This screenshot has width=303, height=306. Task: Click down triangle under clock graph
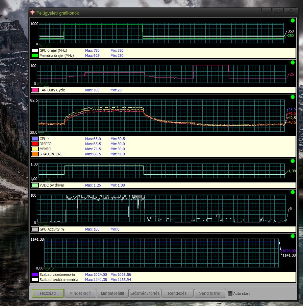[x=42, y=45]
